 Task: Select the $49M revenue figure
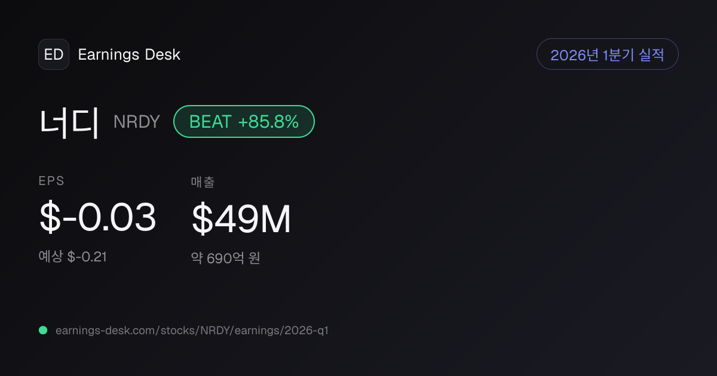point(241,219)
